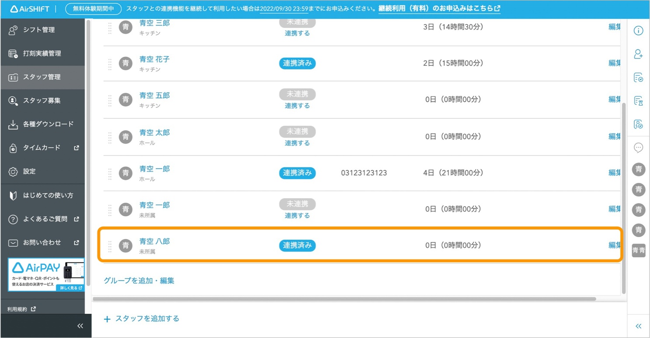The image size is (650, 338).
Task: Open 継続利用（有料）のお申込みはこちら link
Action: [x=439, y=8]
